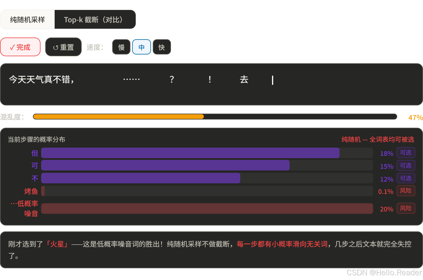
Task: Click the generated text 今天天气真不错，
Action: [x=41, y=79]
